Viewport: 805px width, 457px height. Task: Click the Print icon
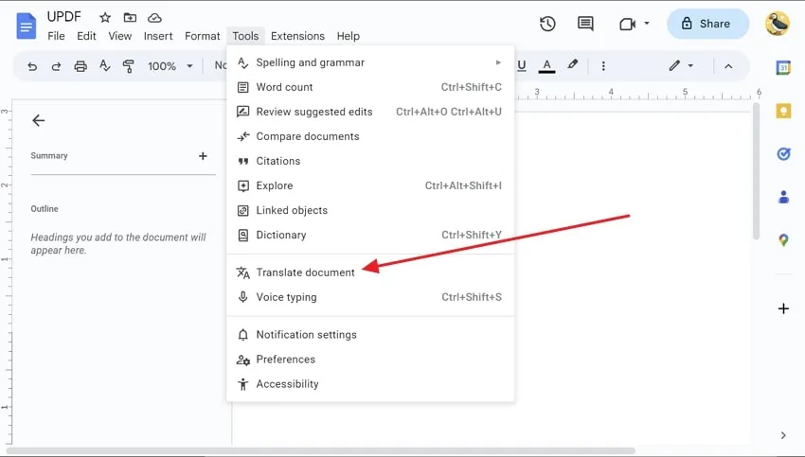[80, 66]
